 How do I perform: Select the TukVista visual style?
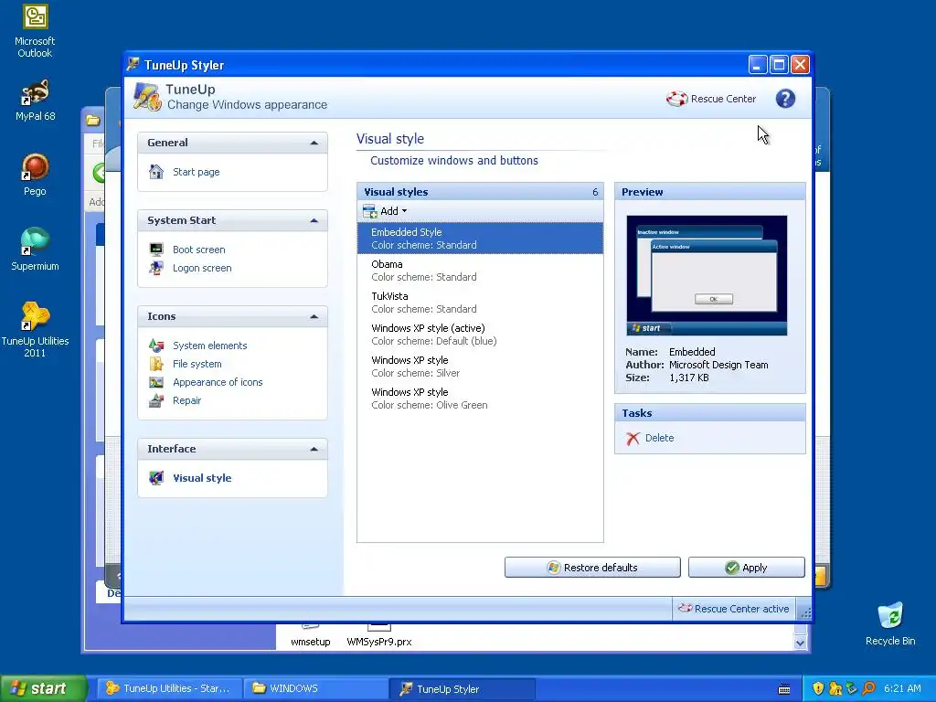click(x=480, y=302)
